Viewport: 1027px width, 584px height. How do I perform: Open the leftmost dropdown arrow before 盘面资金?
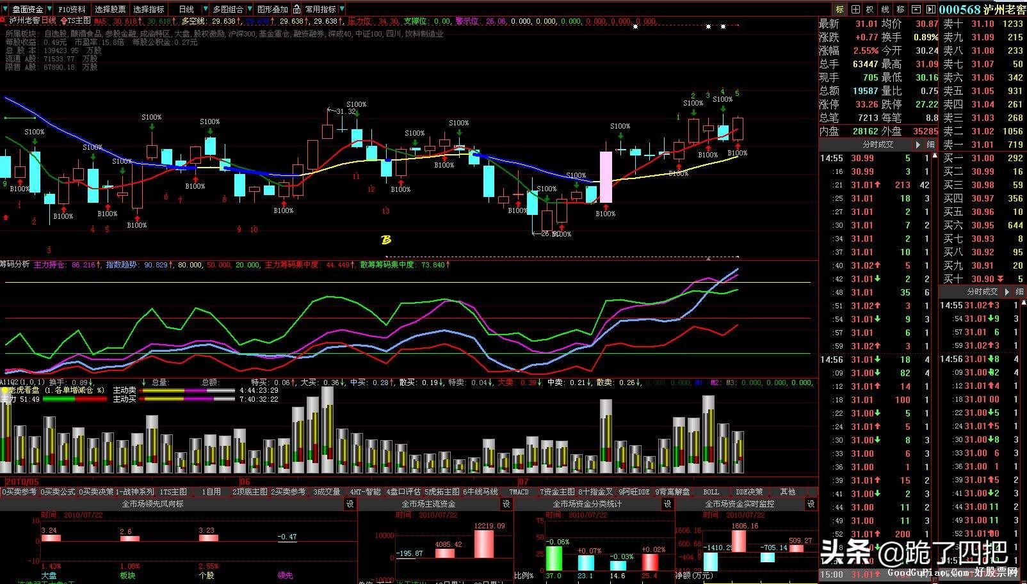click(6, 10)
